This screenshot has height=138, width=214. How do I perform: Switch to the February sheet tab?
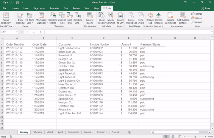(37, 132)
